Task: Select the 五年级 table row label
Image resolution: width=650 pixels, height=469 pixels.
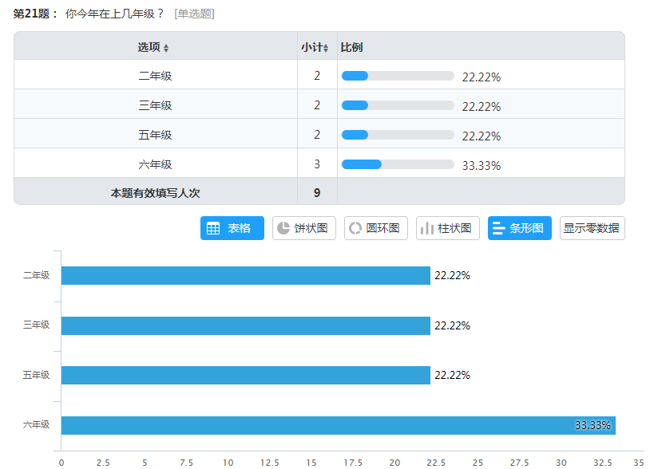Action: (155, 135)
